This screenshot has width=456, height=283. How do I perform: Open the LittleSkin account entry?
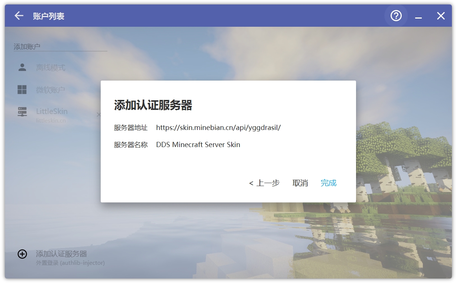pos(52,111)
